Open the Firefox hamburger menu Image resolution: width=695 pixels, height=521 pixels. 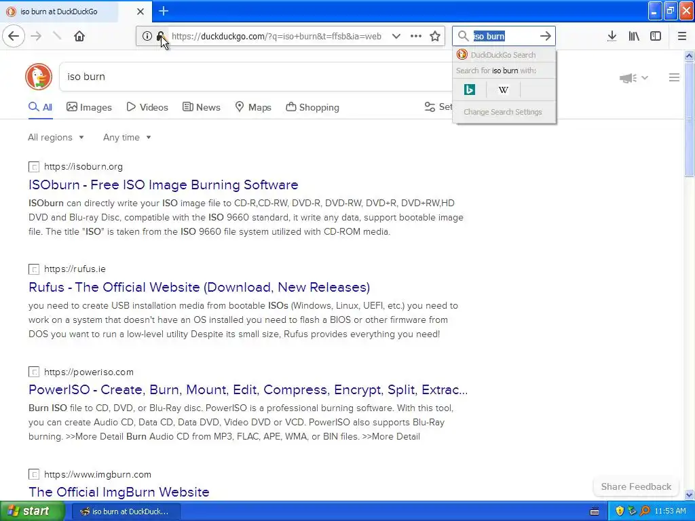click(682, 36)
